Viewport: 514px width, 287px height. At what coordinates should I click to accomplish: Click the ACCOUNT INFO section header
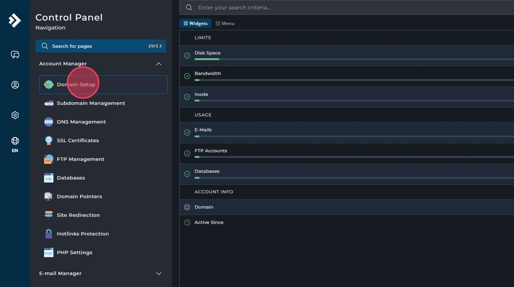214,192
